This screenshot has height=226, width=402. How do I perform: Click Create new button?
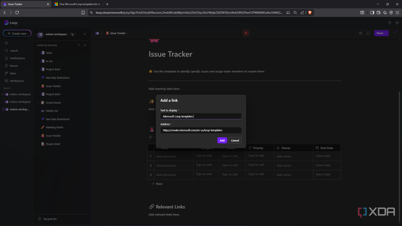[17, 33]
